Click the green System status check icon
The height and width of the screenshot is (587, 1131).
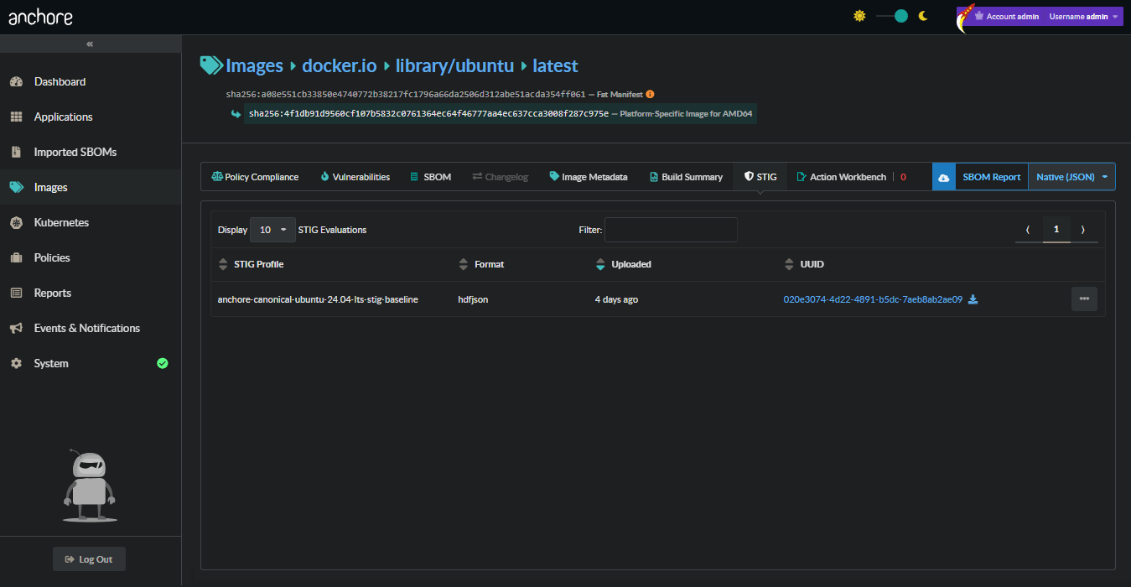(163, 363)
